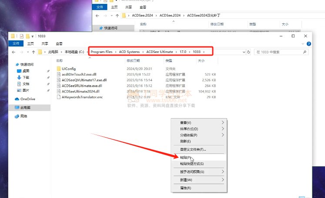Sort by the 类型 column header
This screenshot has height=198, width=325.
click(x=169, y=61)
